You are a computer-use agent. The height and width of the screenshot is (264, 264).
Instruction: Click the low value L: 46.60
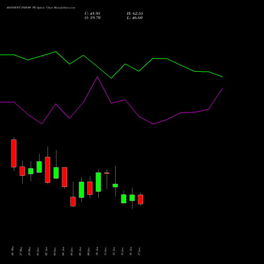[x=135, y=18]
